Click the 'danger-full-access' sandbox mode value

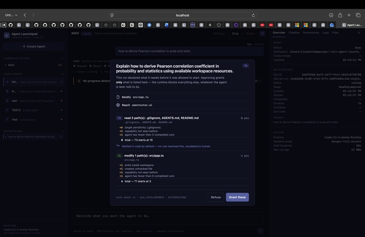[346, 141]
